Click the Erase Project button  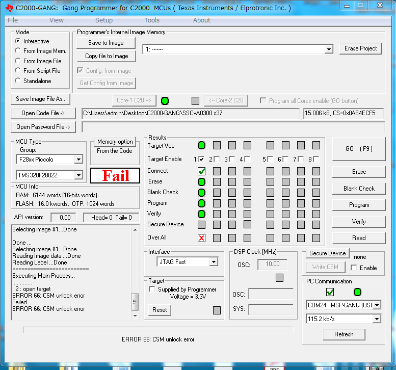tap(360, 48)
